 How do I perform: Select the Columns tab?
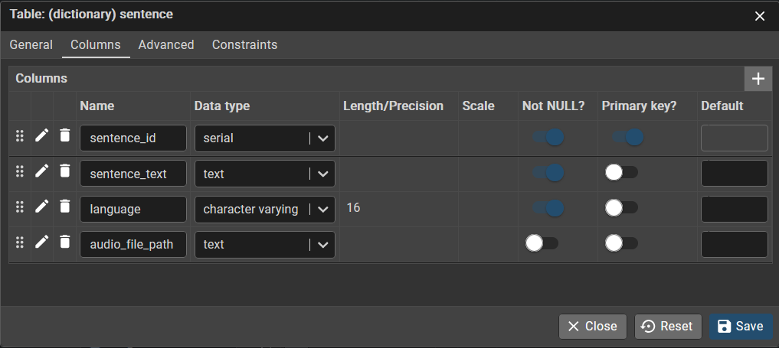[96, 44]
